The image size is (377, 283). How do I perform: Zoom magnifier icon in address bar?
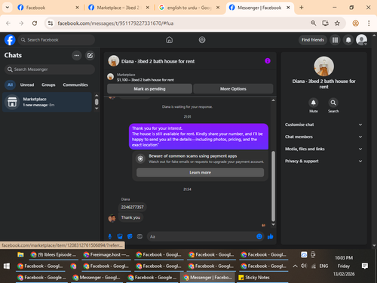click(314, 23)
